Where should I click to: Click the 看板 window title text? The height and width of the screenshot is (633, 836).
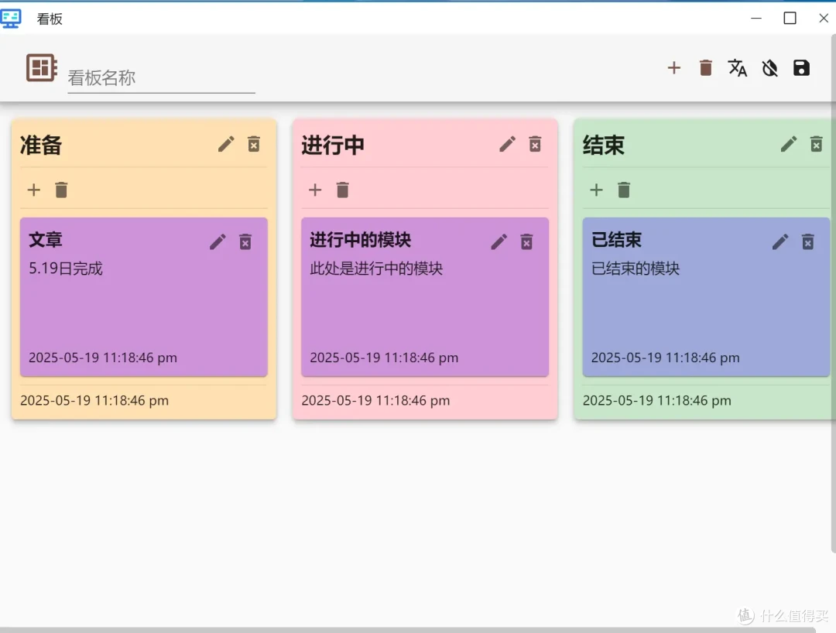pos(50,19)
